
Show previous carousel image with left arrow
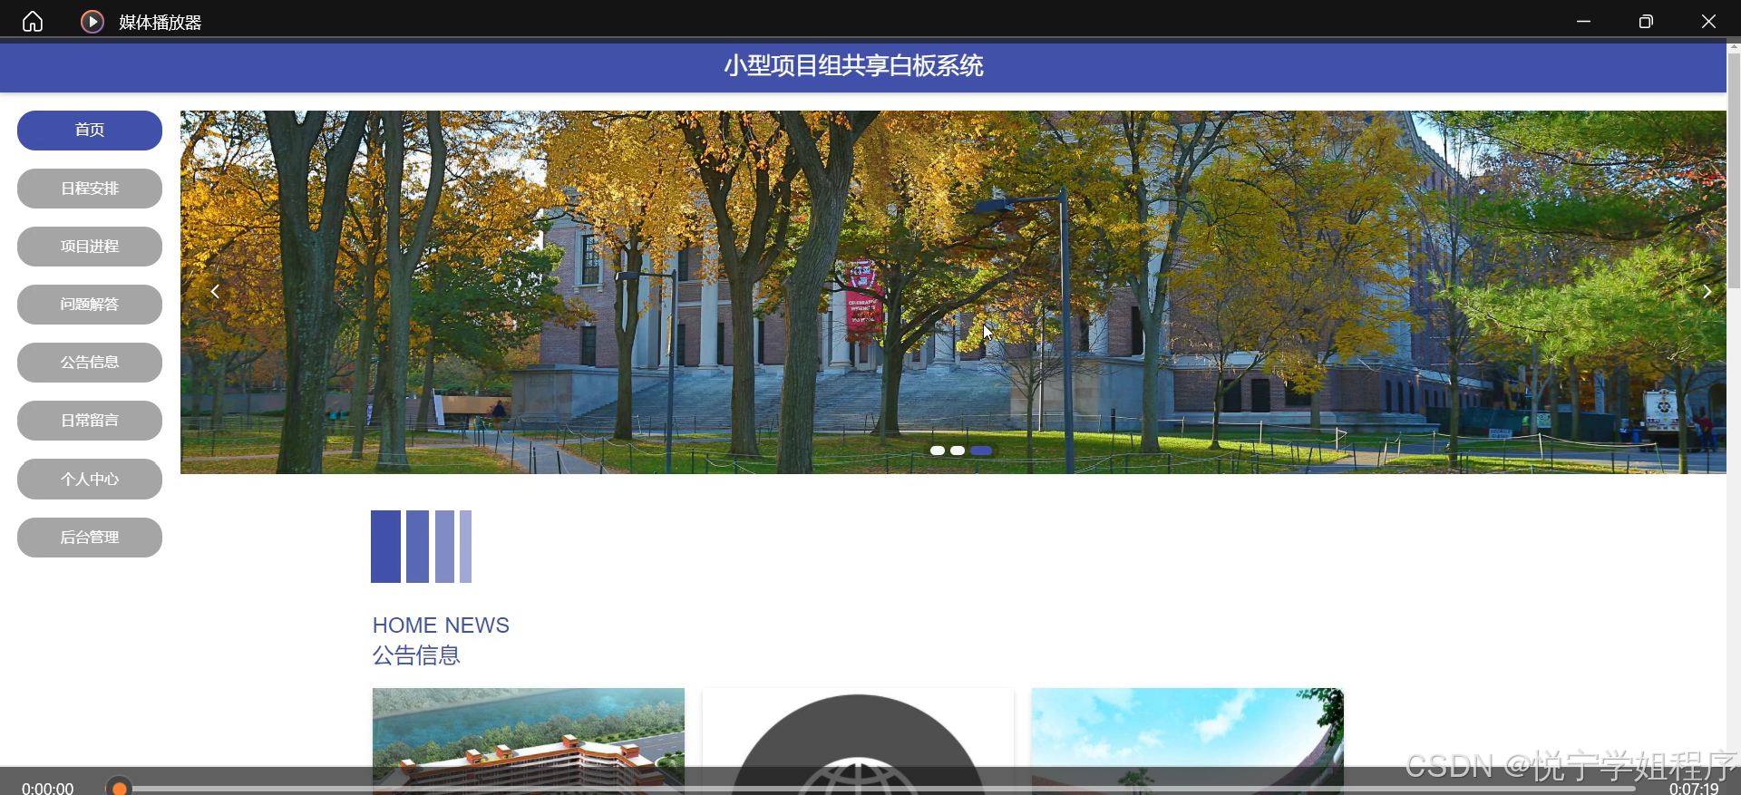click(215, 292)
